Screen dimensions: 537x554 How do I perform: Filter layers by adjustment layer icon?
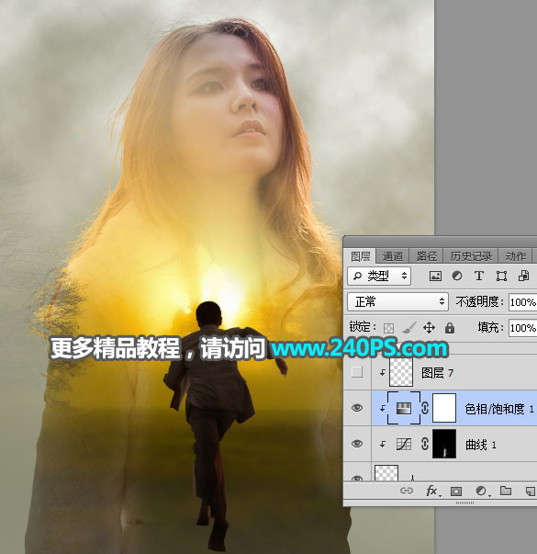click(x=457, y=276)
